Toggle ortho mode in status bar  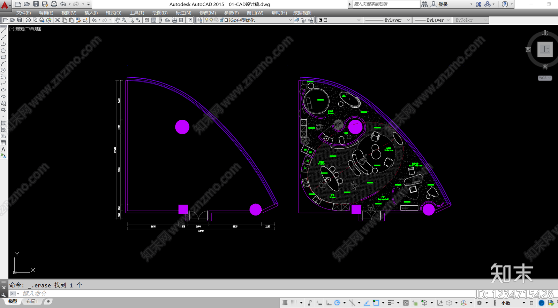(329, 303)
